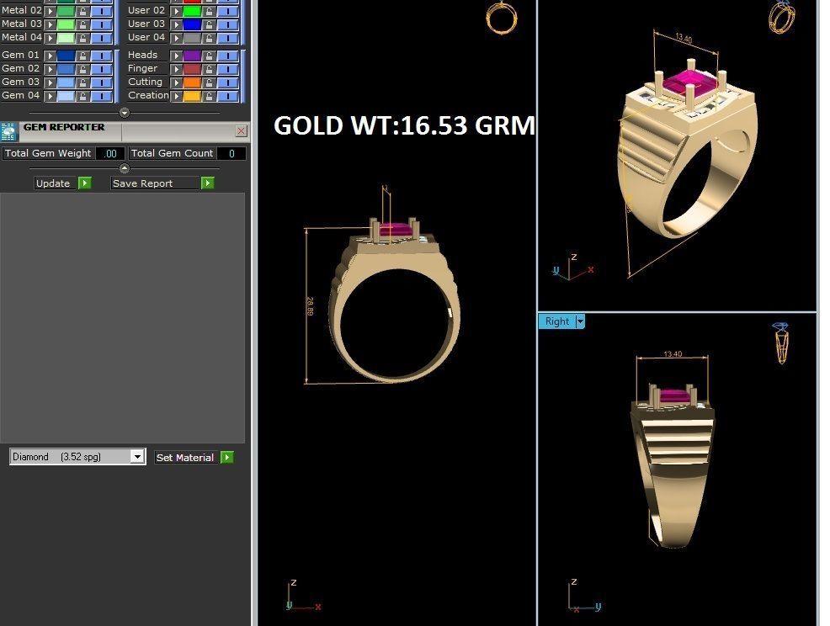Screen dimensions: 830x626
Task: Select the Finger layer name
Action: click(142, 68)
